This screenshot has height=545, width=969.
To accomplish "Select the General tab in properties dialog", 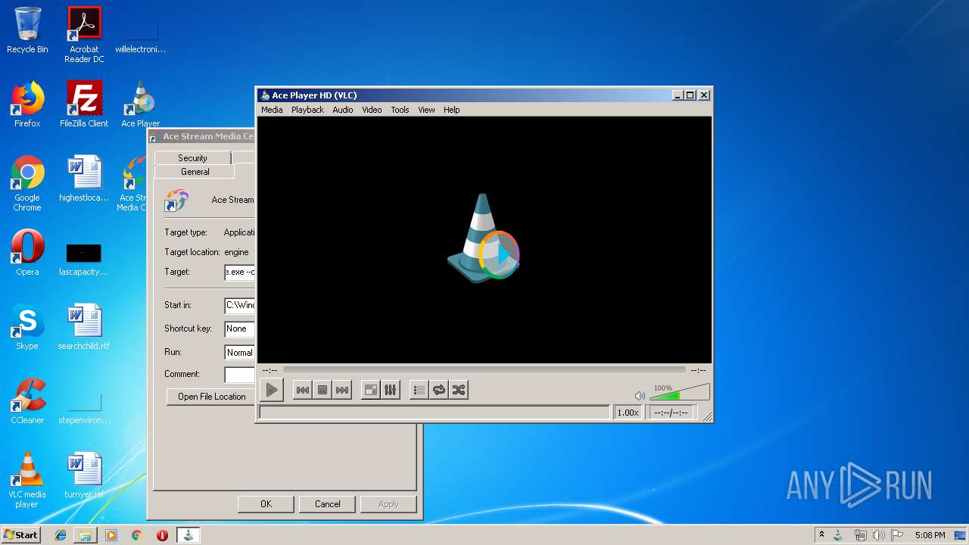I will tap(195, 172).
